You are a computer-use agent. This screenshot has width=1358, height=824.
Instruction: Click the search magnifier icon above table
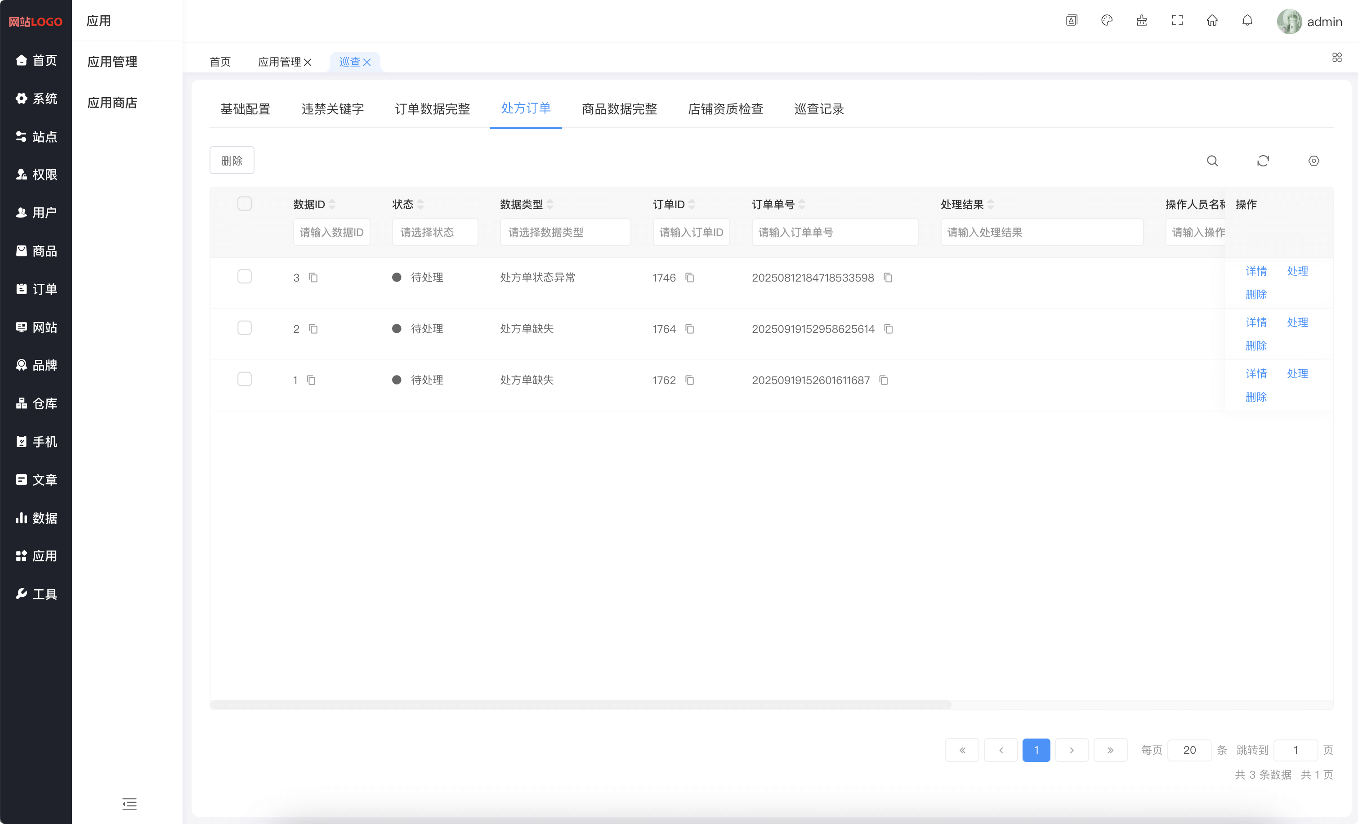(1212, 161)
